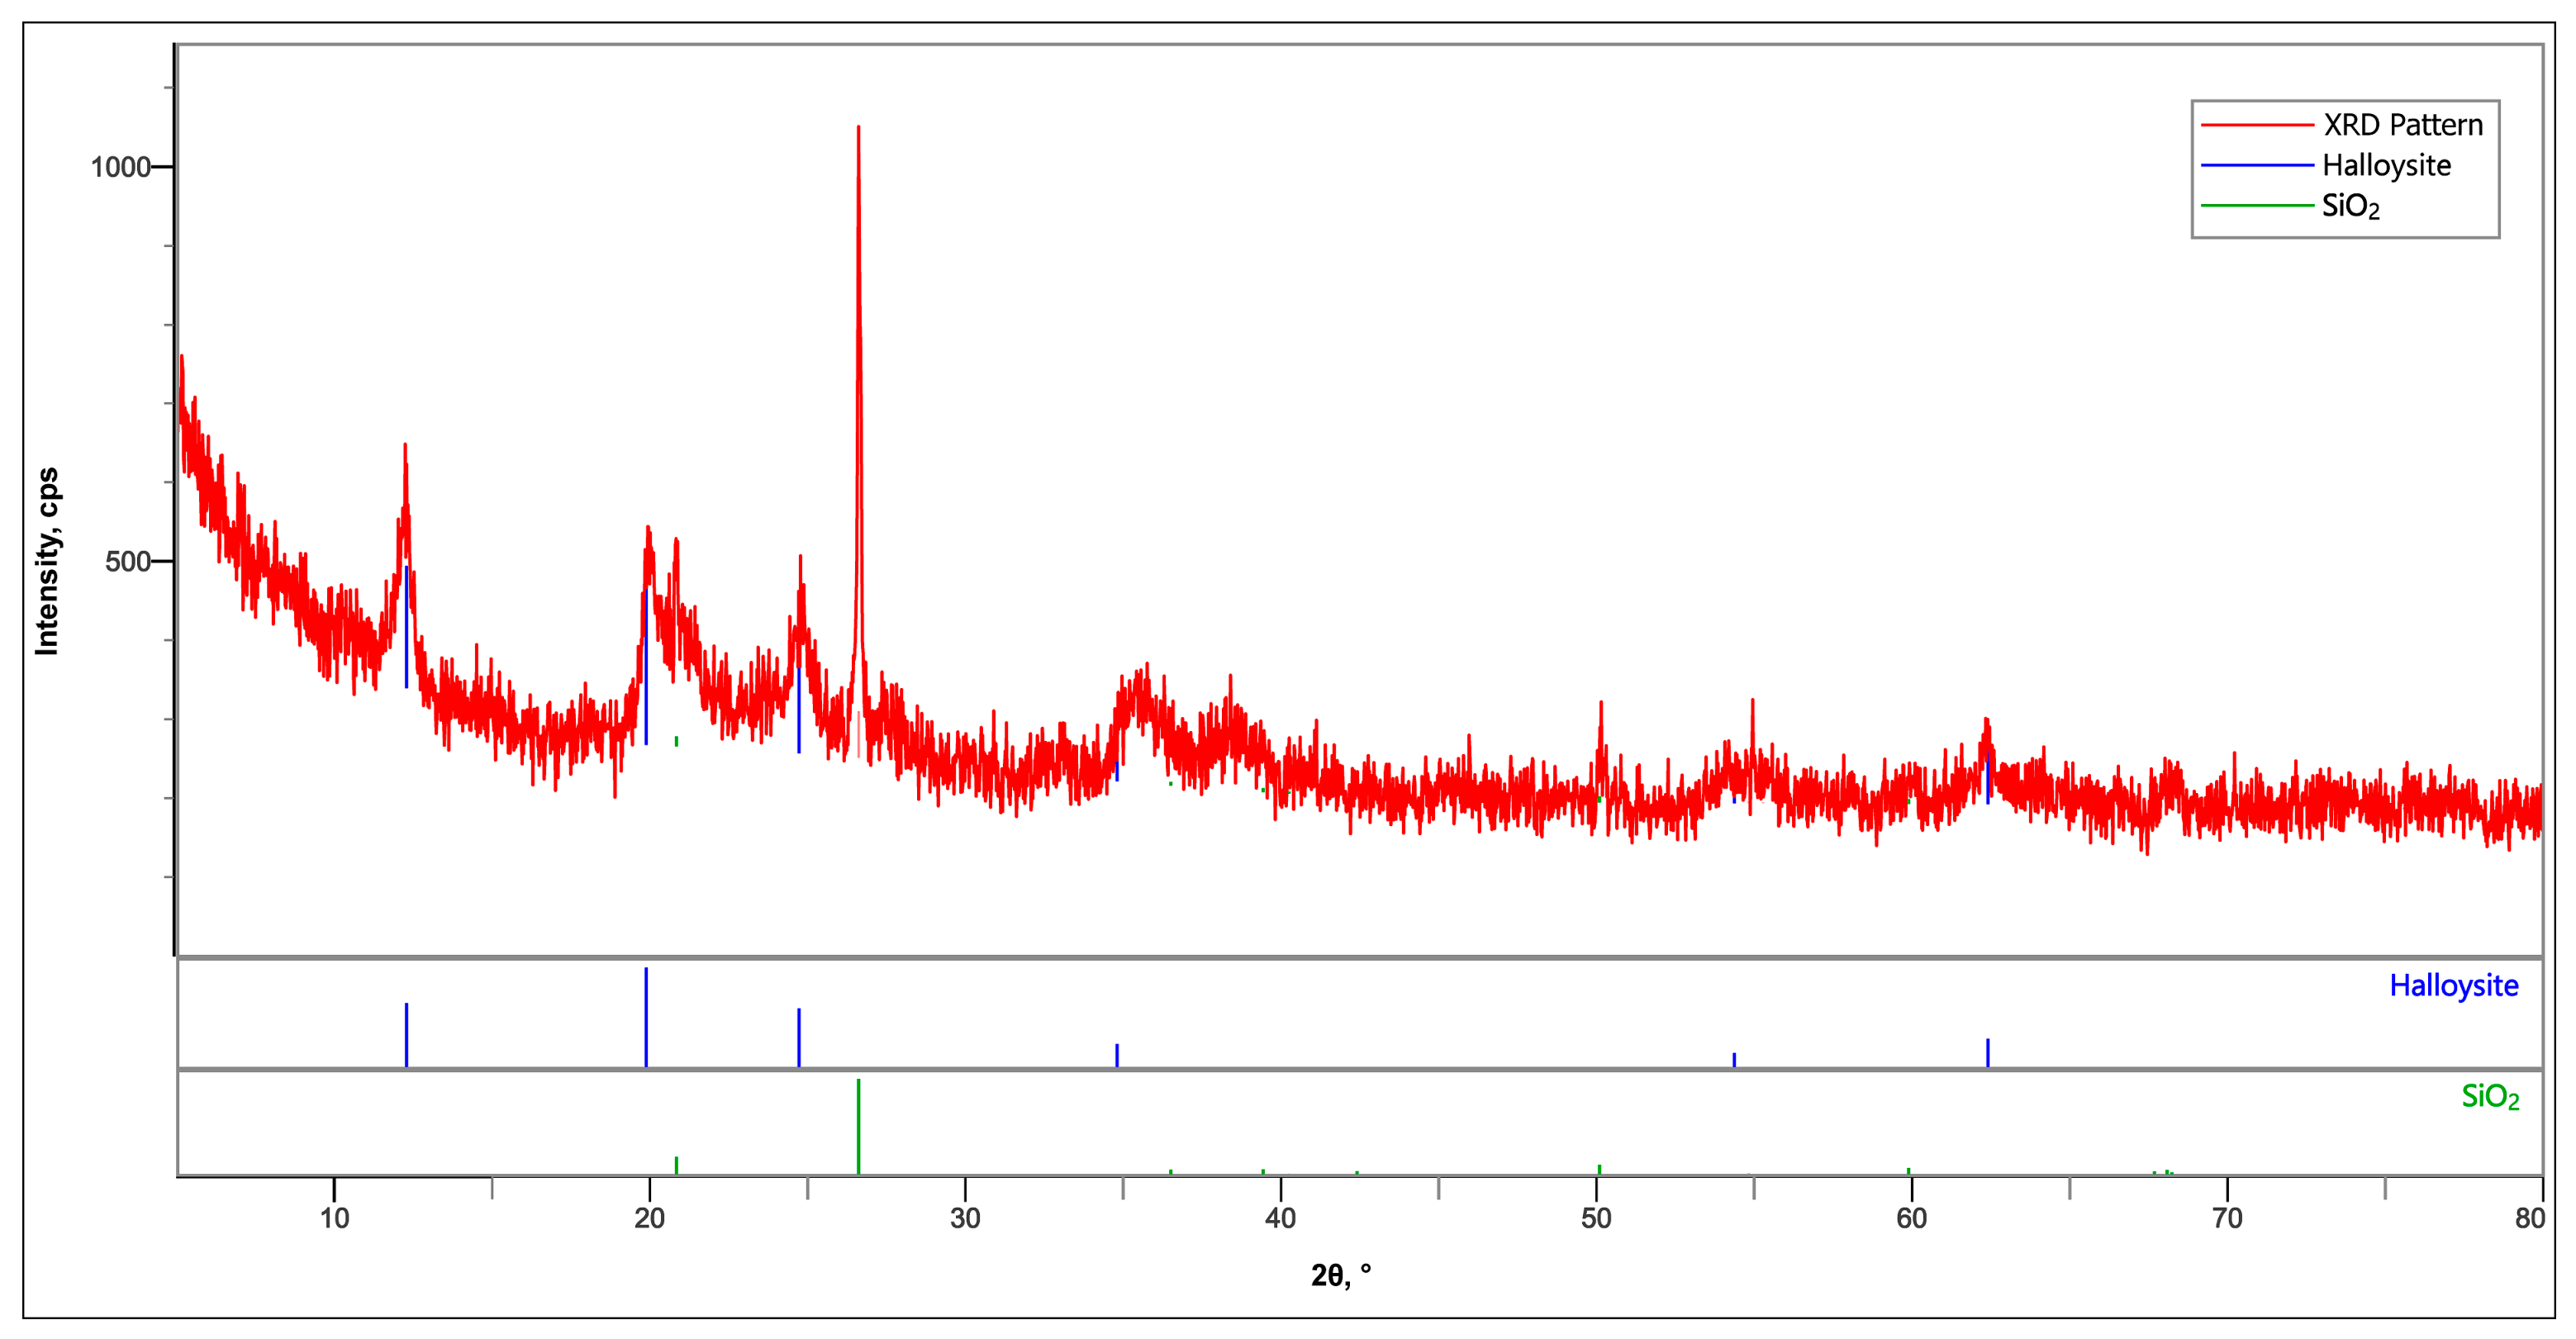Click the green line sample beside SiO2 legend
2576x1339 pixels.
pyautogui.click(x=2256, y=206)
